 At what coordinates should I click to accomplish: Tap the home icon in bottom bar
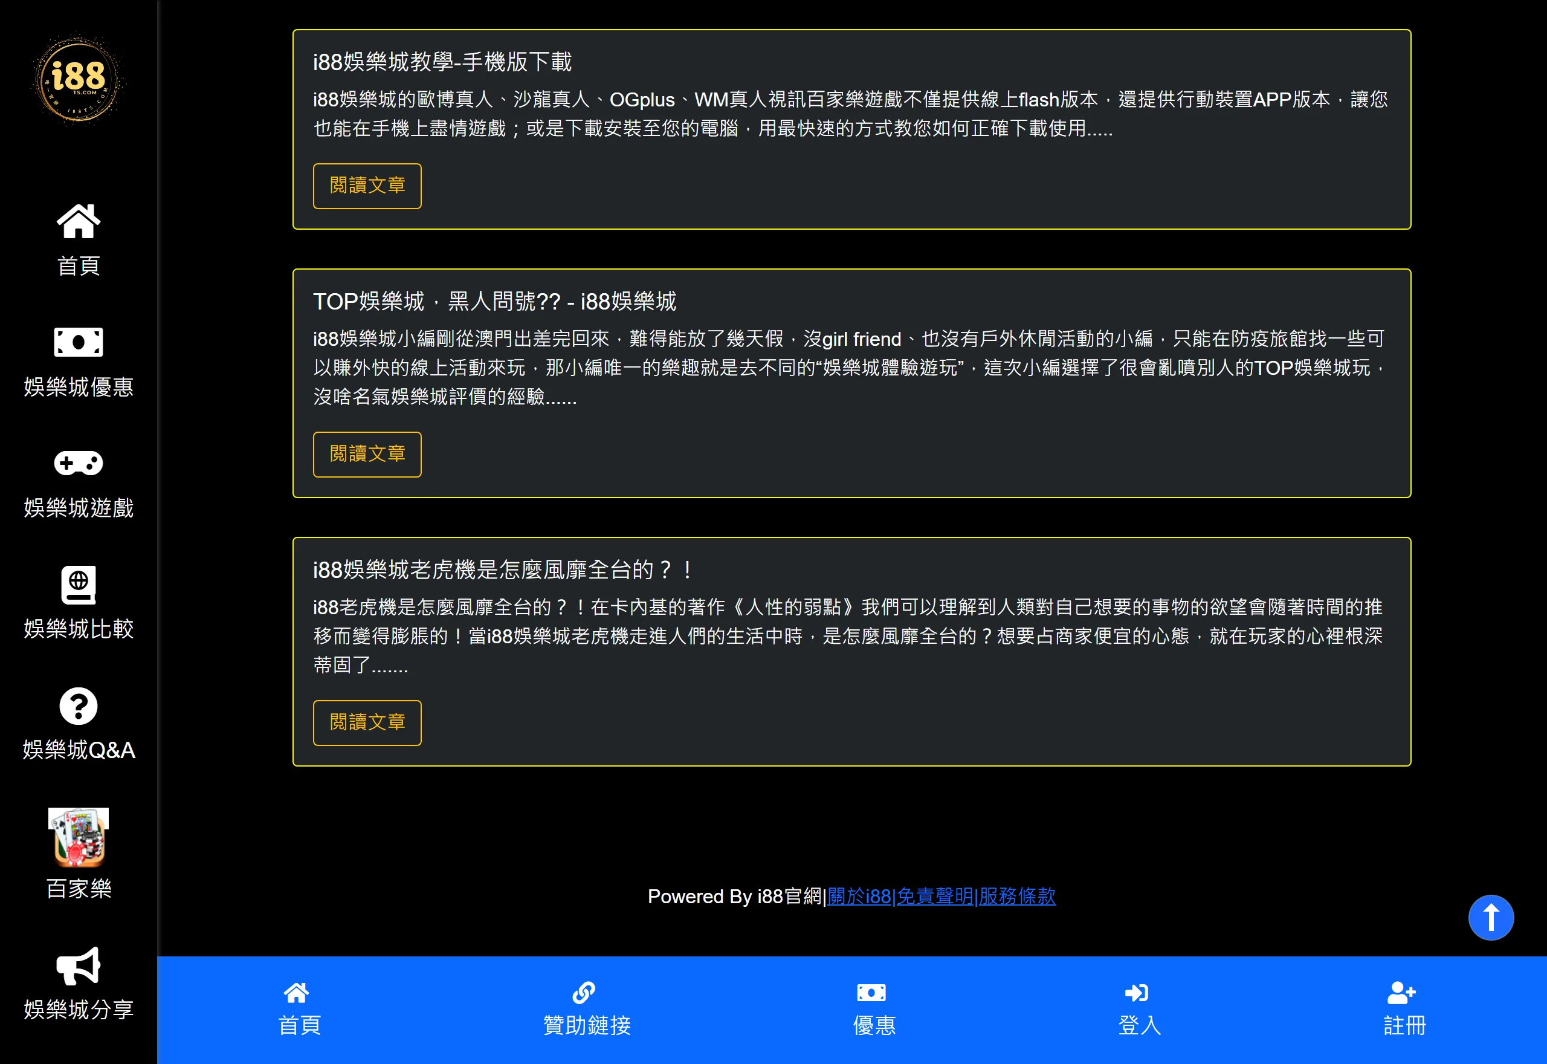[297, 993]
